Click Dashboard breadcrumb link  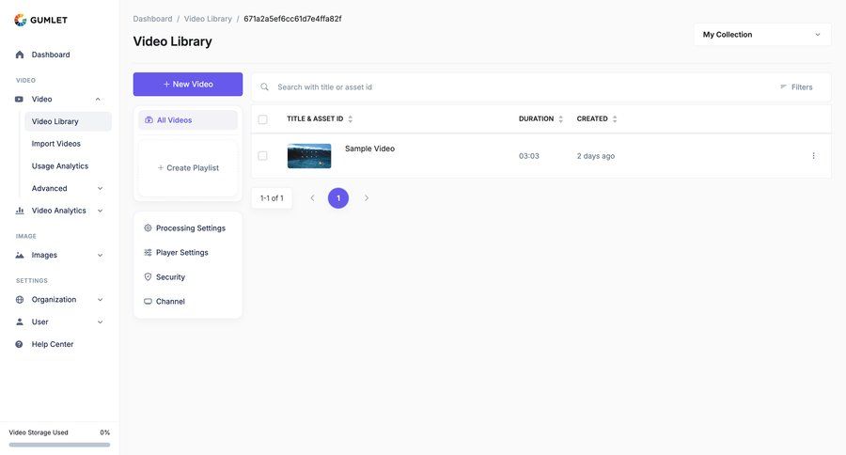152,19
